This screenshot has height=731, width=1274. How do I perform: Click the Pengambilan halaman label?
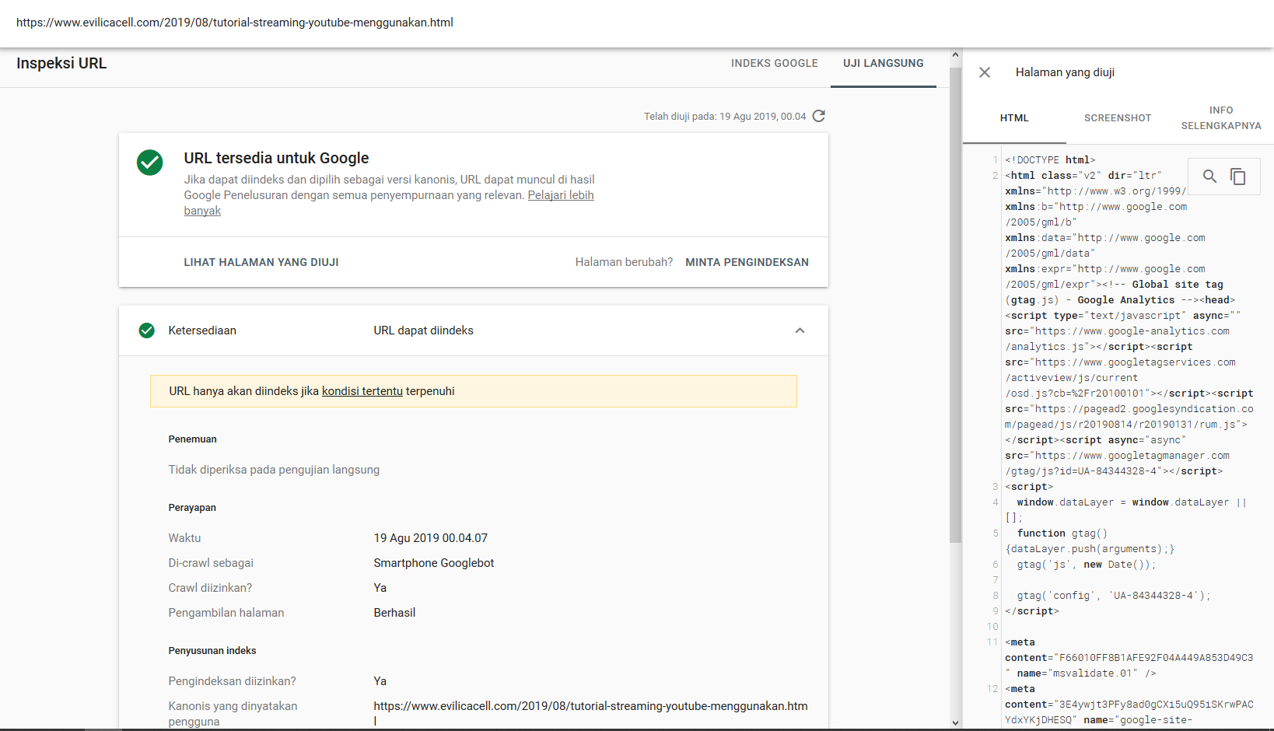pos(226,613)
